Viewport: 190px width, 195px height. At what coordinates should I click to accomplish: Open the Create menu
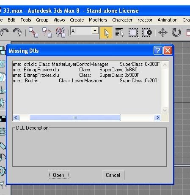point(77,20)
